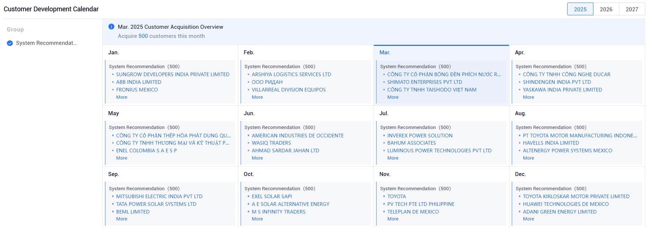Open SHINDENGEN INDIA PVT LTD
The width and height of the screenshot is (649, 231).
(557, 82)
